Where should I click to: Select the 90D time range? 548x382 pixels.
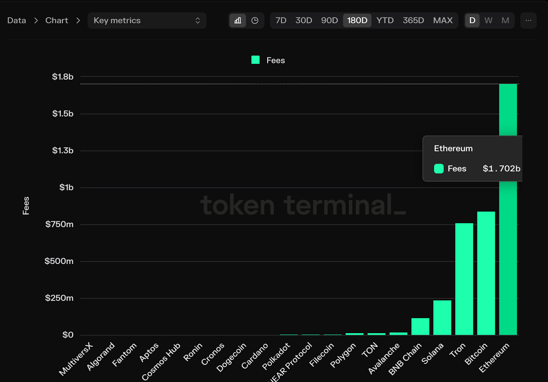[x=329, y=21]
